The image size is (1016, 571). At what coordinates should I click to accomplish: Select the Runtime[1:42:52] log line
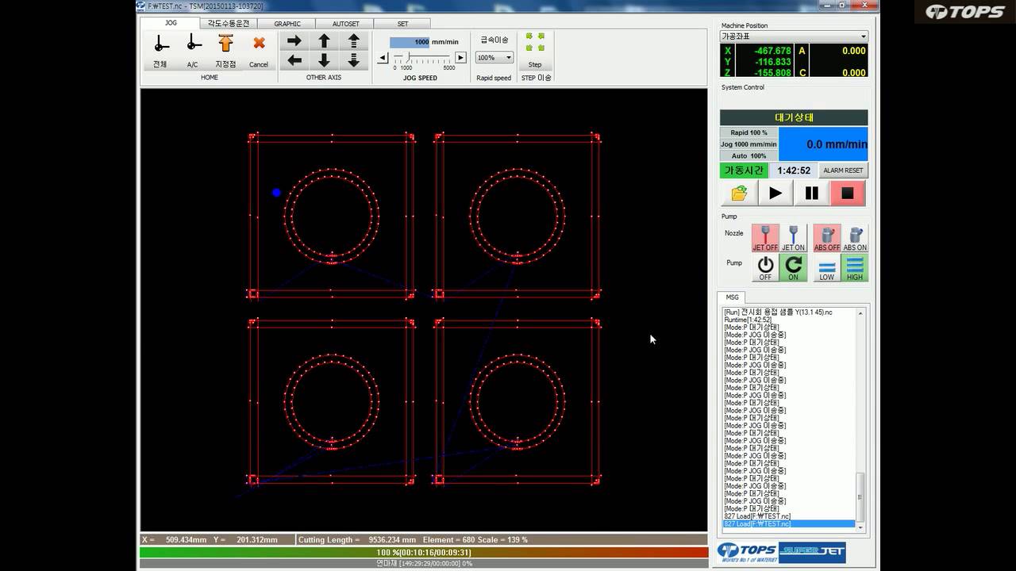(x=748, y=320)
